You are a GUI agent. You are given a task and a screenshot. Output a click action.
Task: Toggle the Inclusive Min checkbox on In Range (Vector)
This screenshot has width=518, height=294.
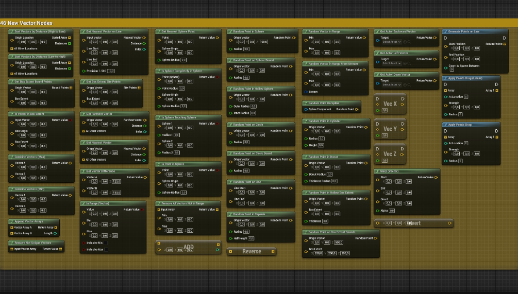(106, 243)
